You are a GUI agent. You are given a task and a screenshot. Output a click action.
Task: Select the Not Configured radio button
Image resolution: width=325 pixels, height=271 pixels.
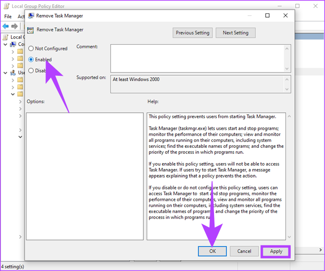pyautogui.click(x=31, y=48)
